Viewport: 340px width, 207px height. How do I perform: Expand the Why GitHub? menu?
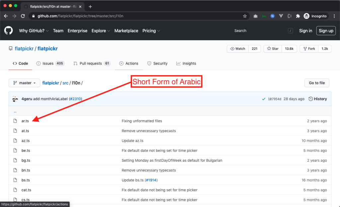click(34, 31)
